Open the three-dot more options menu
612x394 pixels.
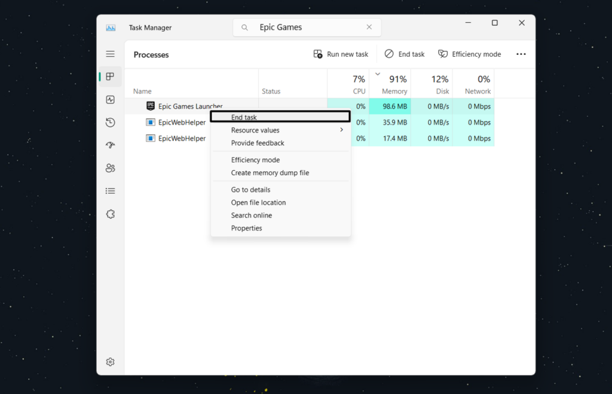pyautogui.click(x=521, y=54)
